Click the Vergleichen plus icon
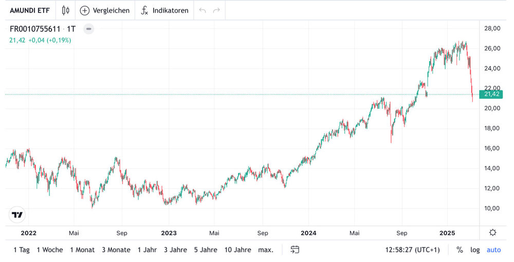 85,10
